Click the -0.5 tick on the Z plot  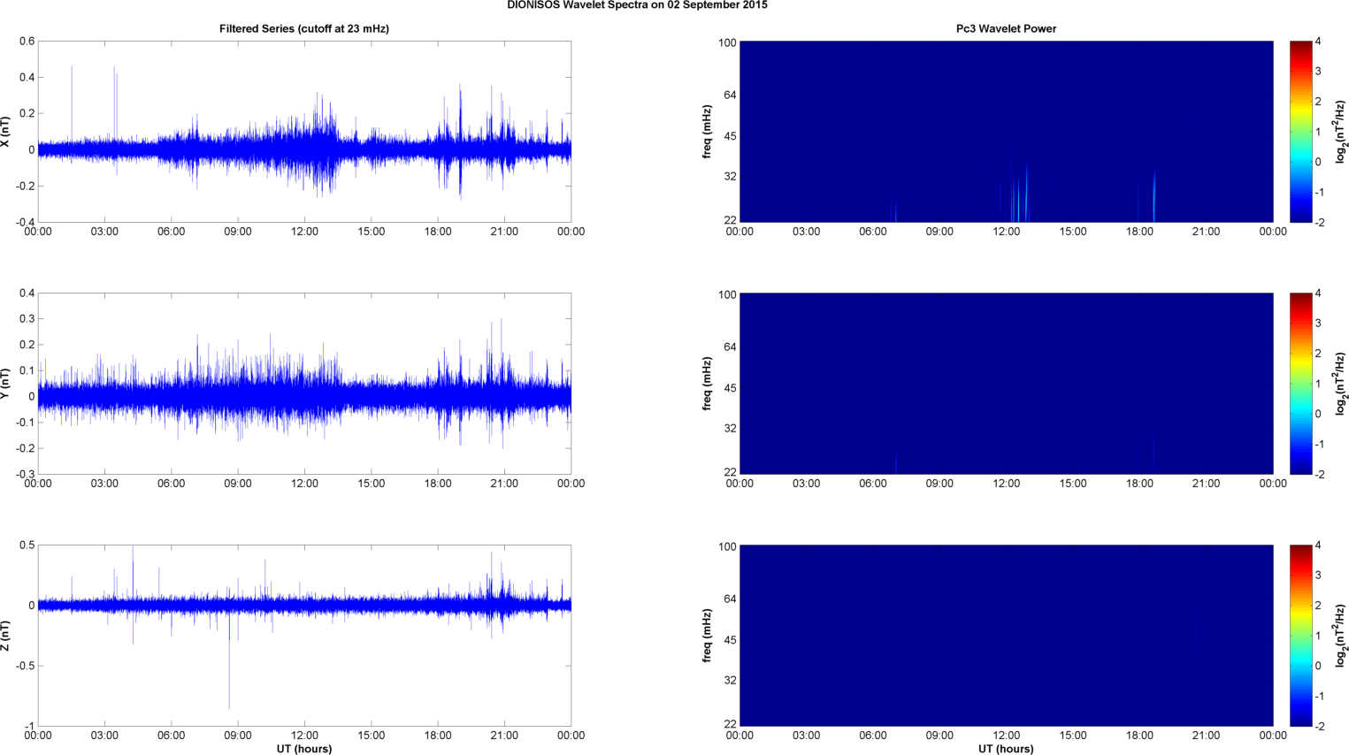[25, 666]
